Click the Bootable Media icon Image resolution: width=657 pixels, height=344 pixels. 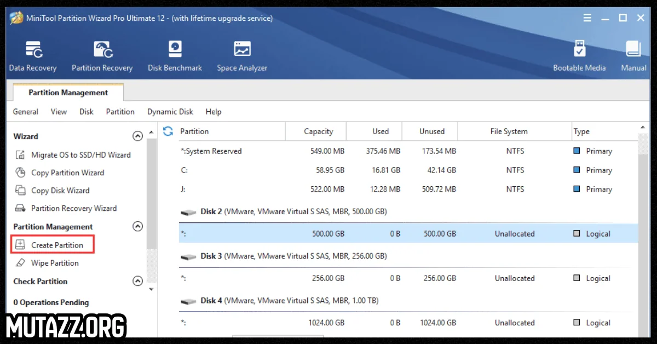coord(579,55)
